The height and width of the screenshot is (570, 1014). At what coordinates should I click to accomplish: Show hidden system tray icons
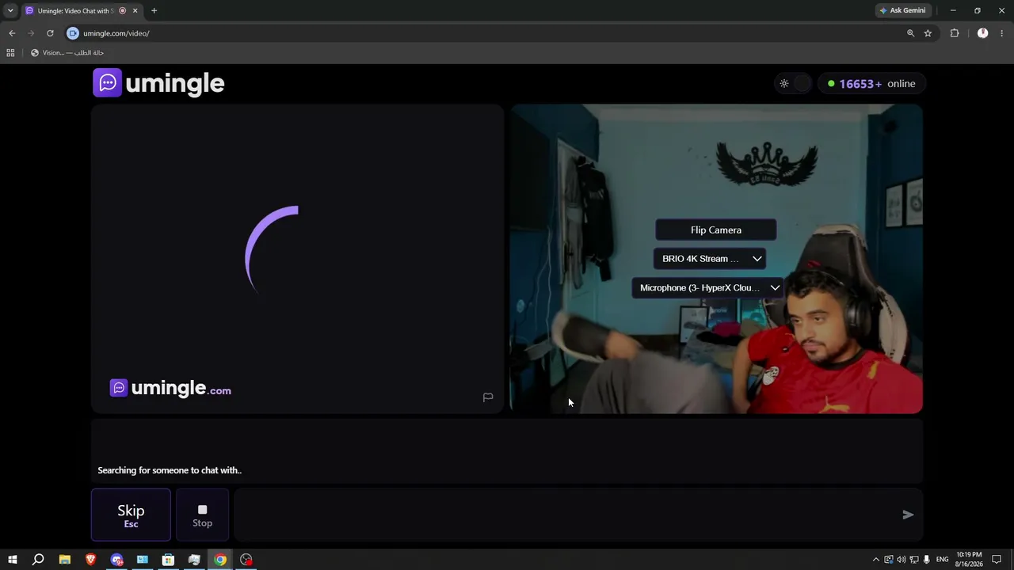(875, 560)
